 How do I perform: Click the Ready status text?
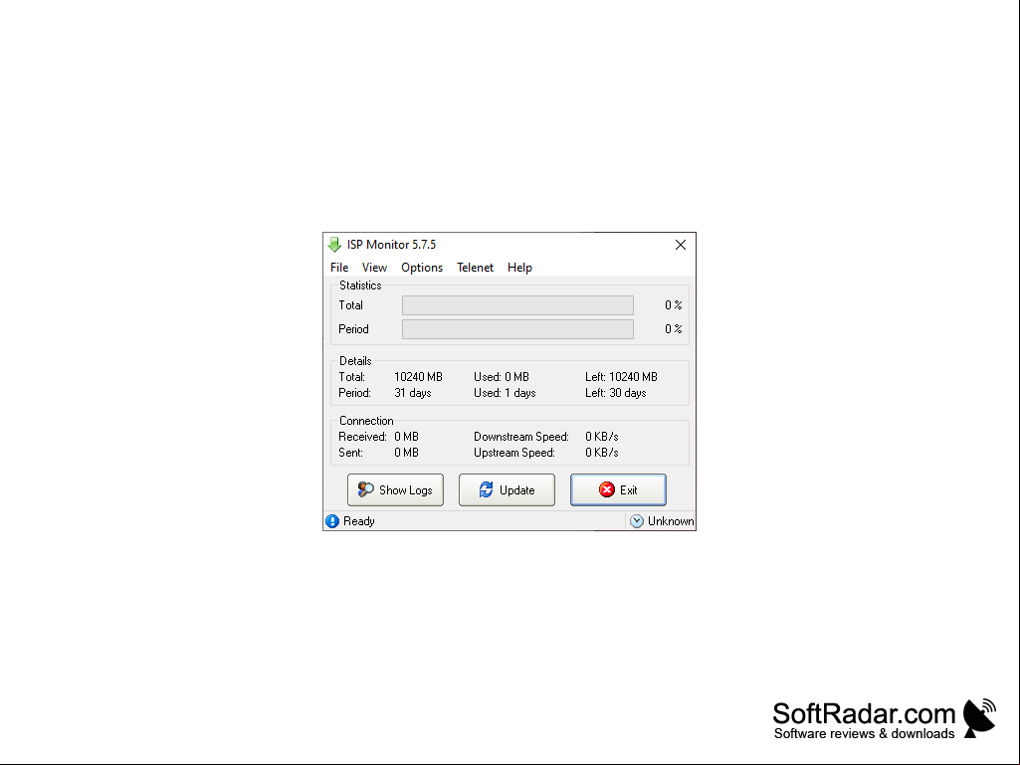click(359, 521)
